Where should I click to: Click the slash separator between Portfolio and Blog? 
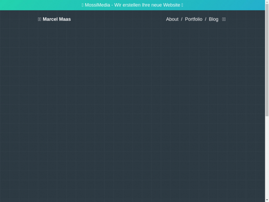click(x=205, y=19)
